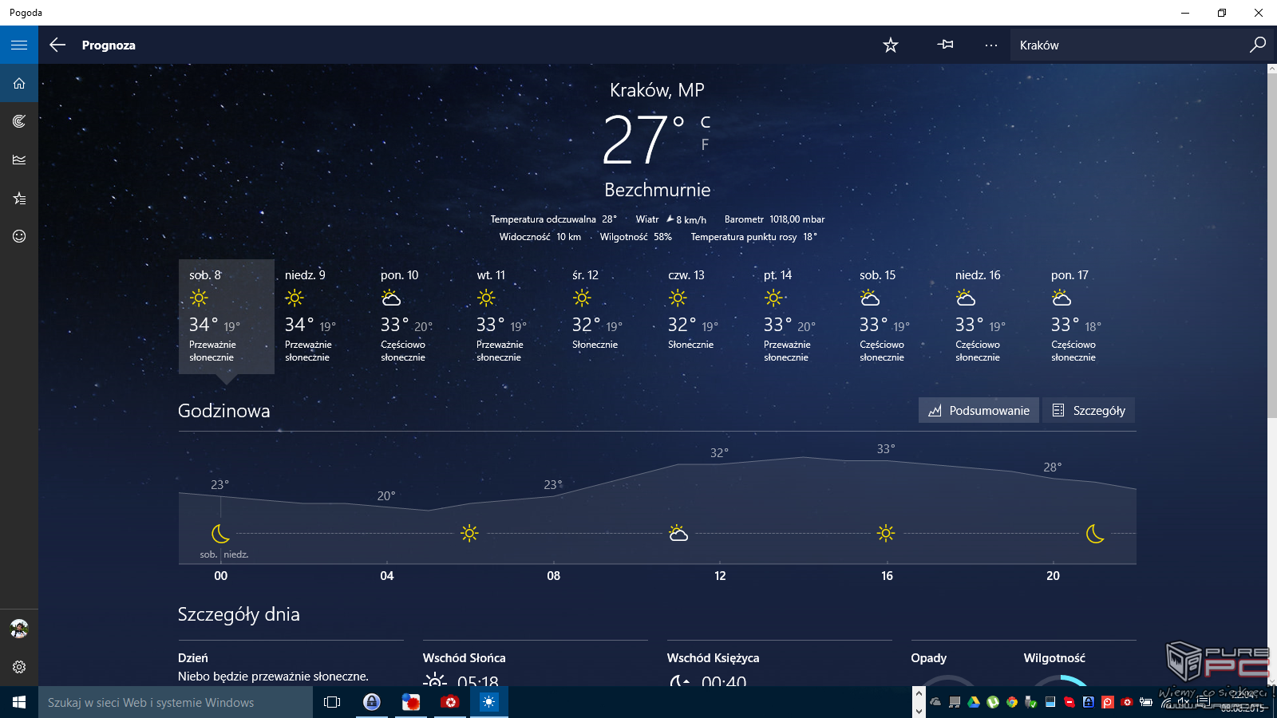This screenshot has width=1277, height=718.
Task: Open the Historical weather chart sidebar icon
Action: pos(19,160)
